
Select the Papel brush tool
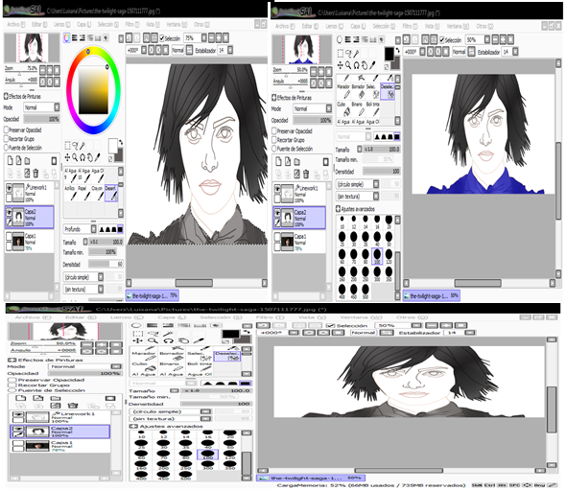pos(83,194)
